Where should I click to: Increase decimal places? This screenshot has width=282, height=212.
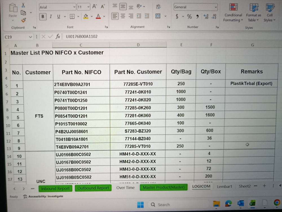click(x=206, y=17)
